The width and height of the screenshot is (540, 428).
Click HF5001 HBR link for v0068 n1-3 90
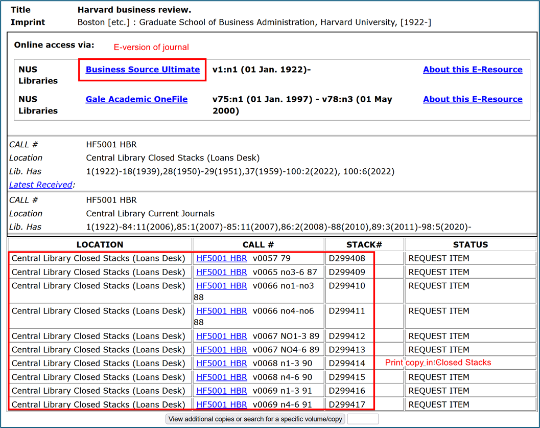(x=221, y=363)
